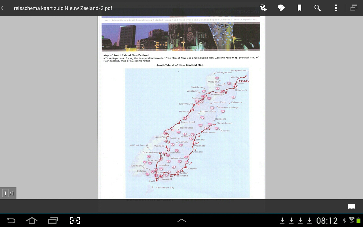
Task: Tap the Waimate label on the map
Action: pos(200,146)
